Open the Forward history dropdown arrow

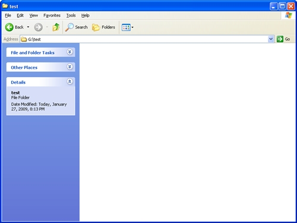coord(47,27)
